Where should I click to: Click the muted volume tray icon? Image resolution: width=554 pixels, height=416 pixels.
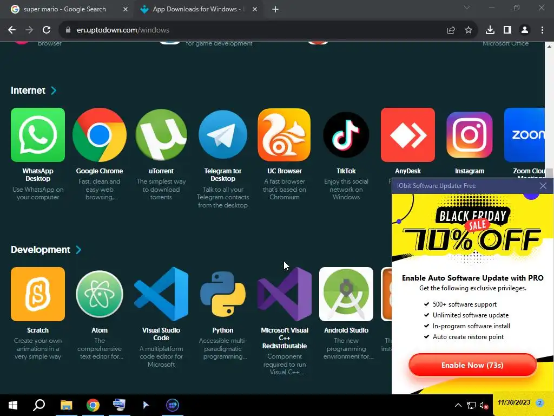click(x=484, y=405)
